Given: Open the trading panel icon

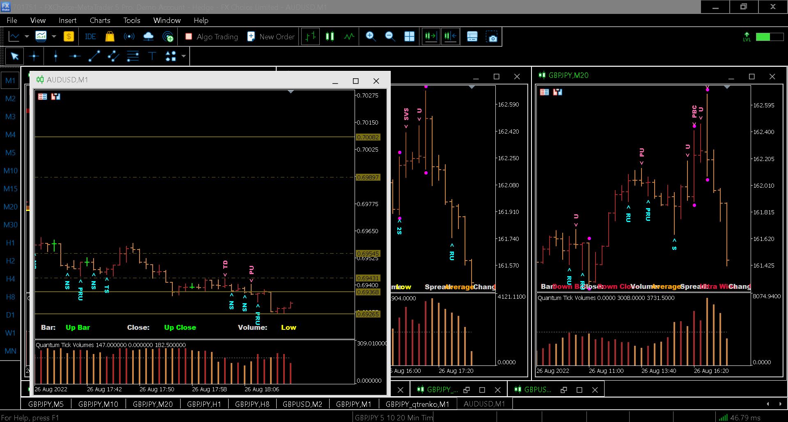Looking at the screenshot, I should [x=472, y=36].
